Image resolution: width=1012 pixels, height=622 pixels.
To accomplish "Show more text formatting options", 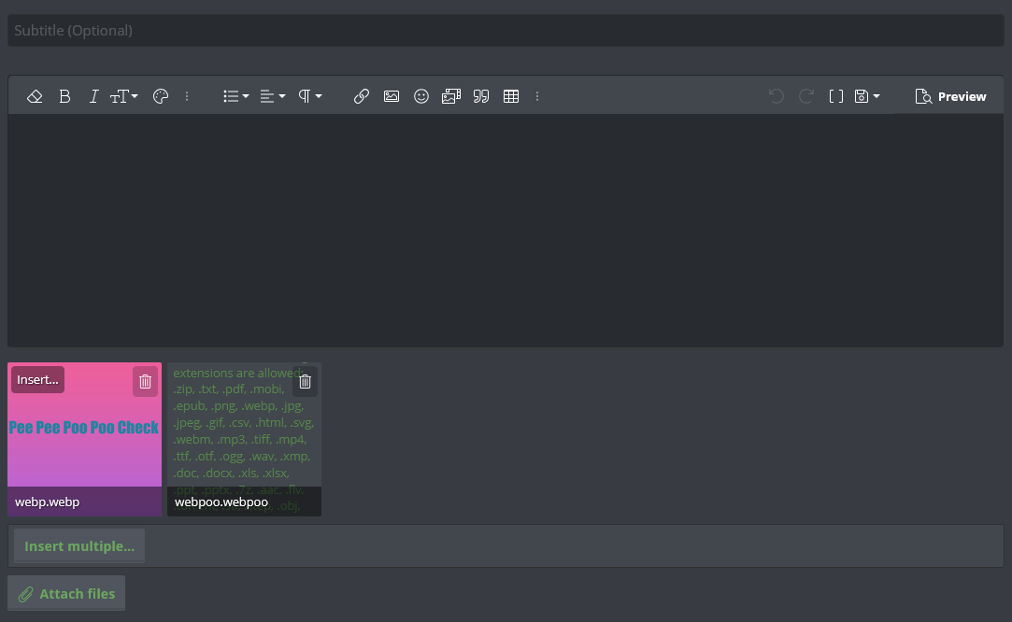I will click(x=187, y=96).
